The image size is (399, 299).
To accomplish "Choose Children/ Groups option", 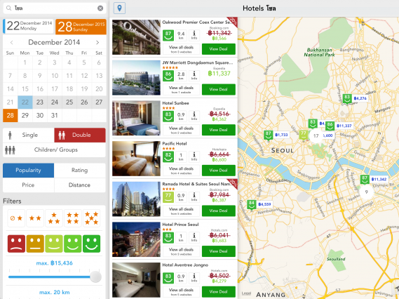I will click(54, 149).
